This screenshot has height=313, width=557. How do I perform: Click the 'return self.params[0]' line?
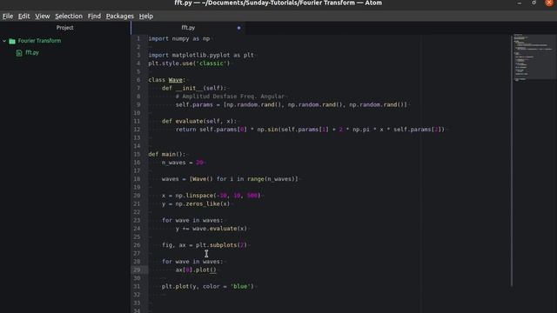tap(310, 130)
